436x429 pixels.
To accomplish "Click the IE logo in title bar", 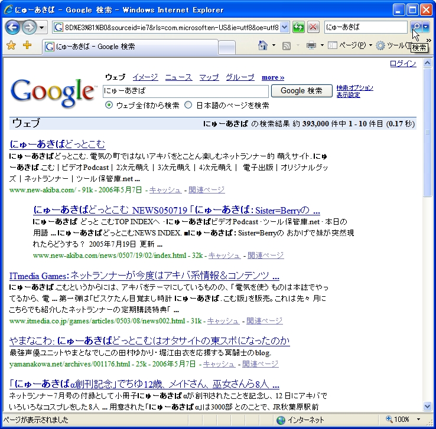I will [9, 9].
